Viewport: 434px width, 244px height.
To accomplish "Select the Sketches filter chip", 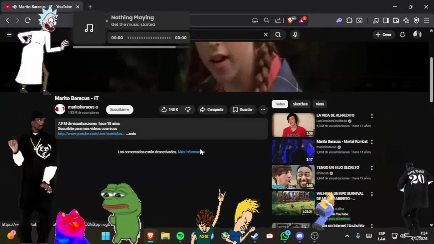I will pos(300,104).
